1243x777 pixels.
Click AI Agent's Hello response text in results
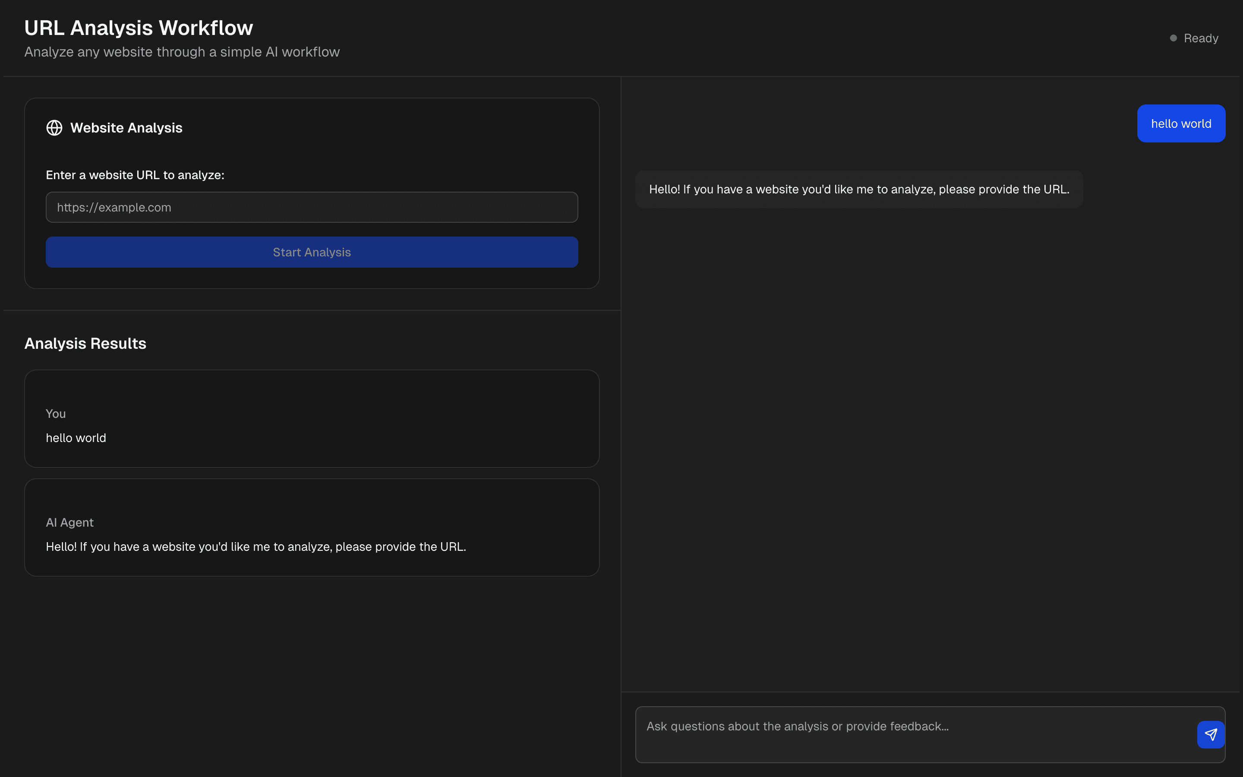click(256, 547)
